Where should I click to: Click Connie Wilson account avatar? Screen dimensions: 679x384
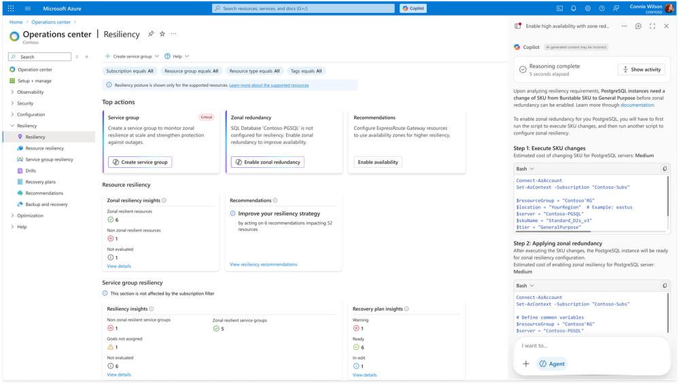(x=669, y=8)
